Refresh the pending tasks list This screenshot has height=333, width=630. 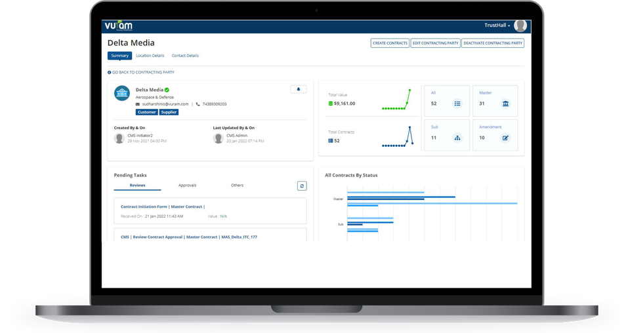coord(302,186)
